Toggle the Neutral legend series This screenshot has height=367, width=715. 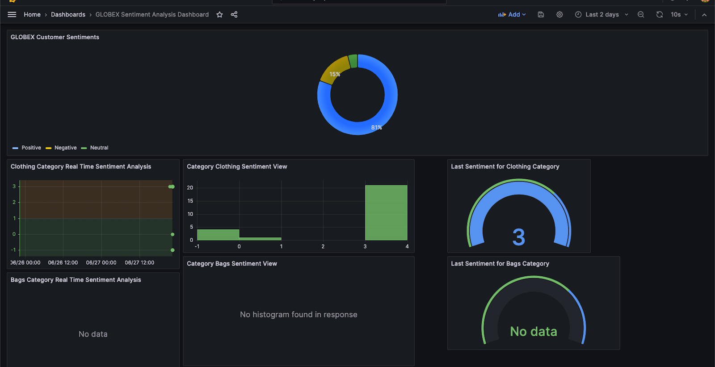(x=99, y=148)
